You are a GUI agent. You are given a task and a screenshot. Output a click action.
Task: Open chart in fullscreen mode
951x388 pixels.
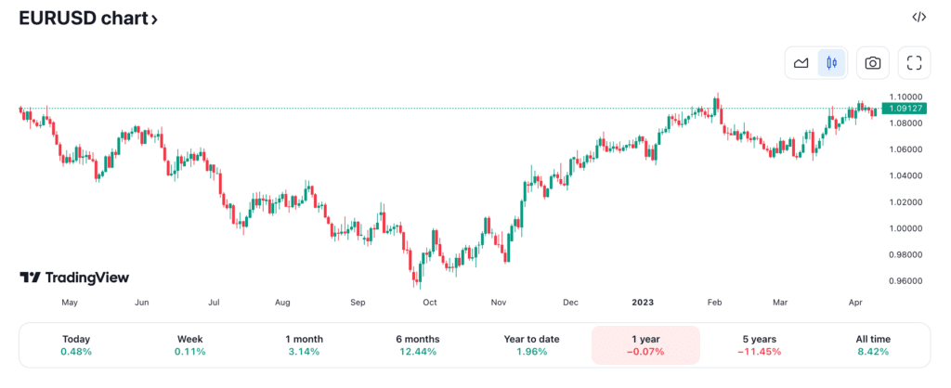tap(914, 63)
